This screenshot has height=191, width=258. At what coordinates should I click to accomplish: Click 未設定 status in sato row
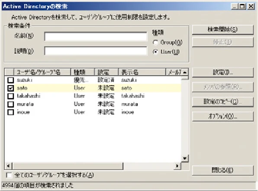point(106,88)
